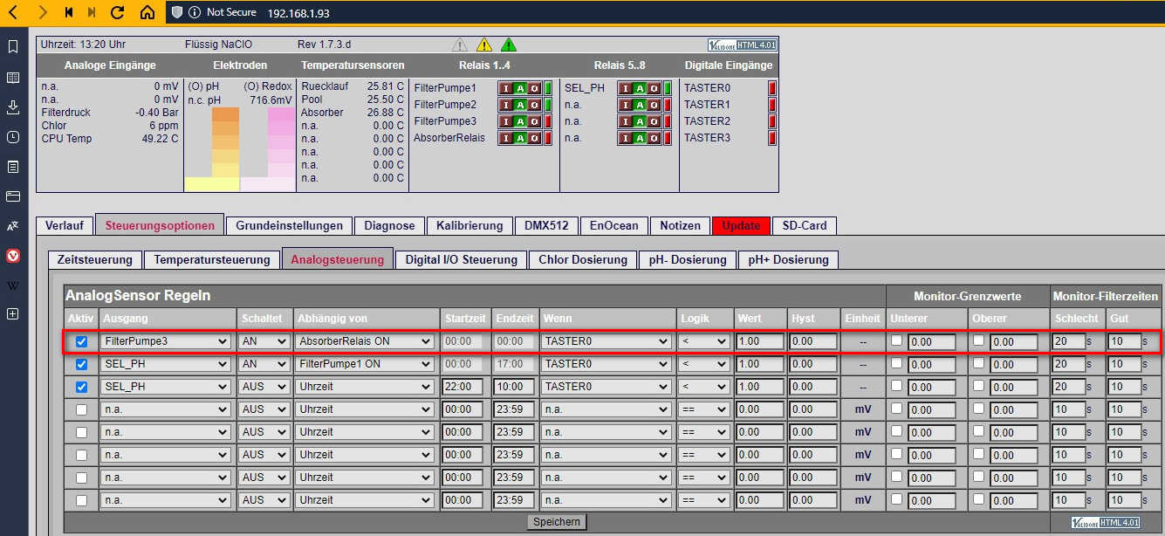Open the DMX512 tab
This screenshot has height=536, width=1165.
click(x=546, y=225)
